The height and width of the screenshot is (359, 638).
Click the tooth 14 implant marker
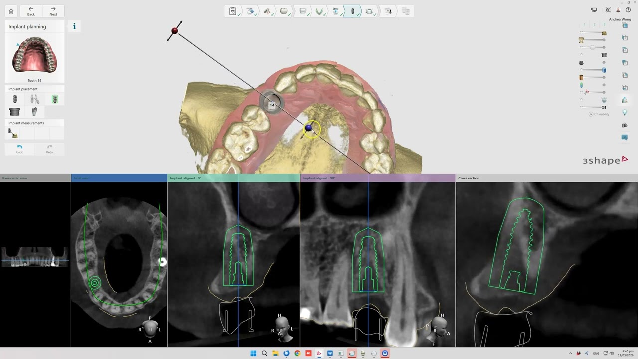[x=272, y=104]
